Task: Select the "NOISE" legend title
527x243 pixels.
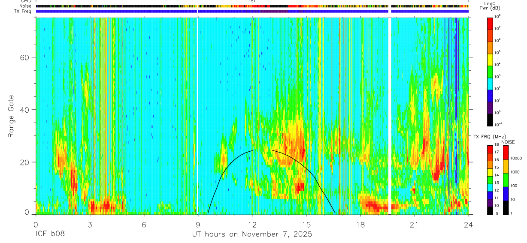Action: 508,141
